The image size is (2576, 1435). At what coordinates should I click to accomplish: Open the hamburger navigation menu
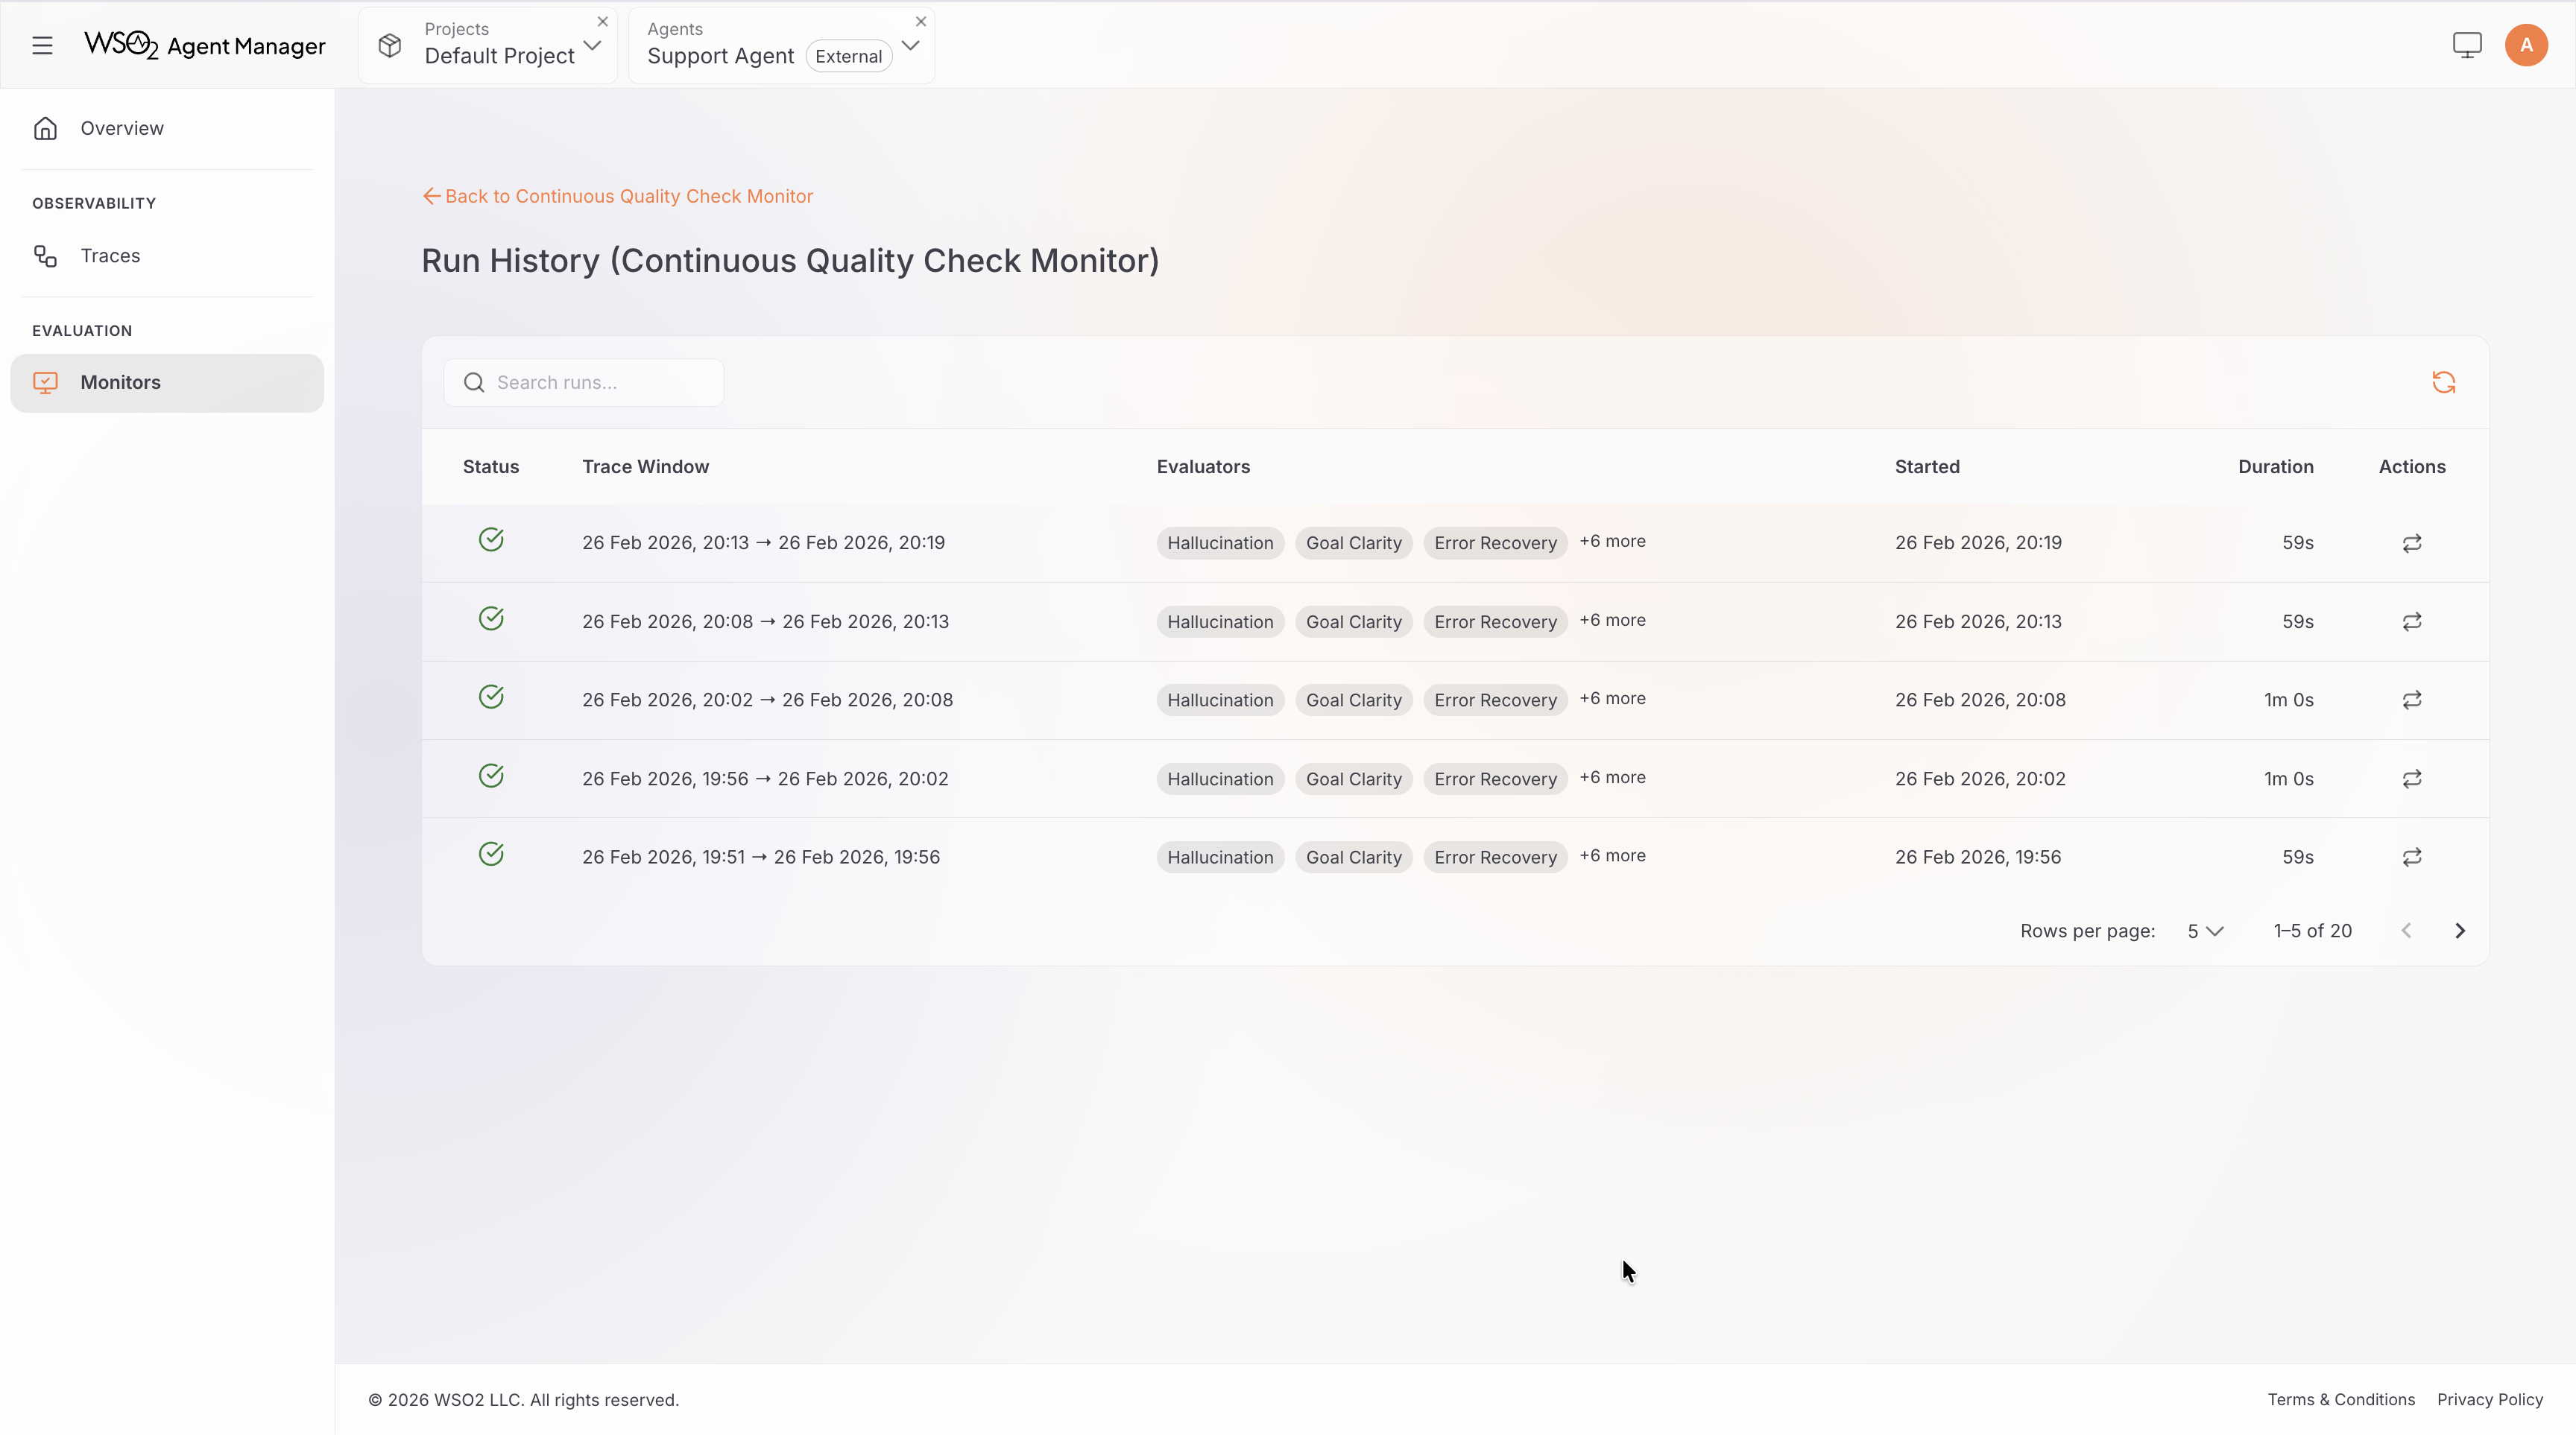coord(42,46)
